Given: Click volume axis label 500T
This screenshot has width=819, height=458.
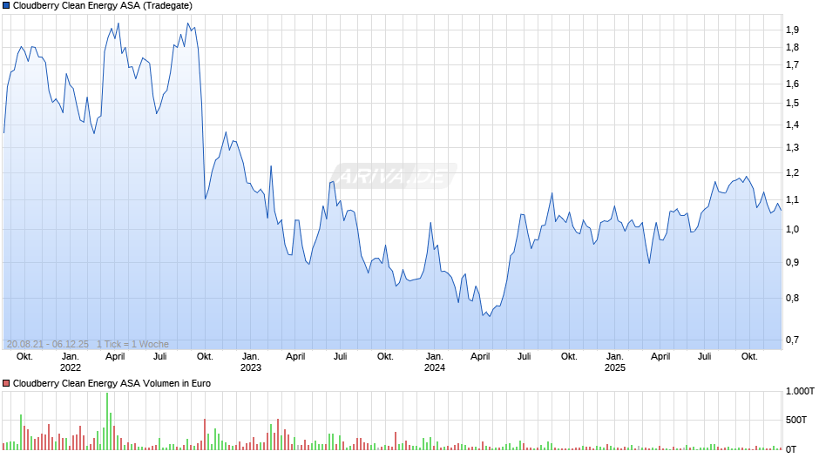Looking at the screenshot, I should pyautogui.click(x=796, y=420).
